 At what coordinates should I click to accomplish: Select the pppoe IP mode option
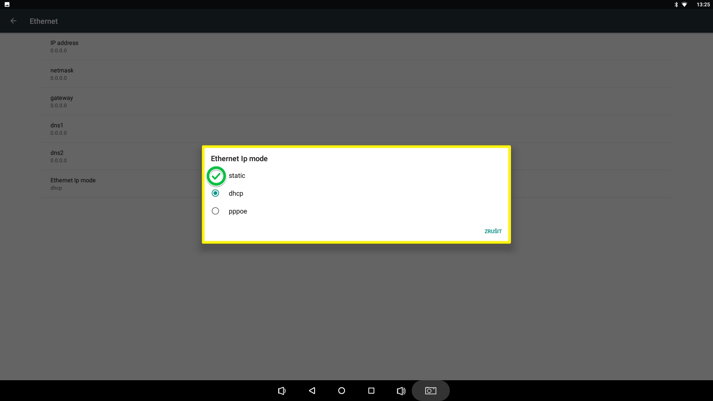[x=215, y=211]
